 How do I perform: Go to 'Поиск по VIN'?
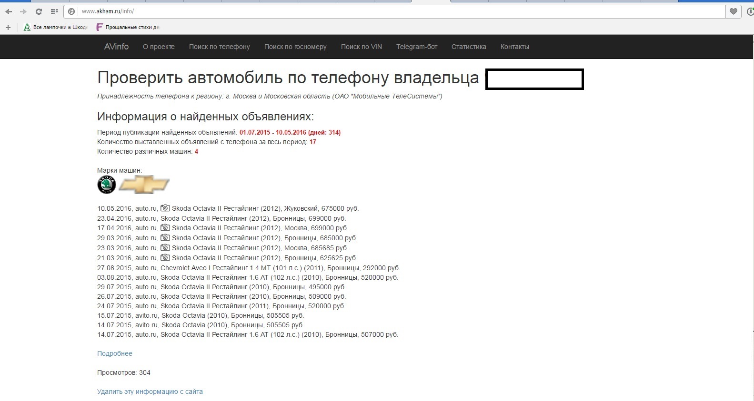pos(361,47)
